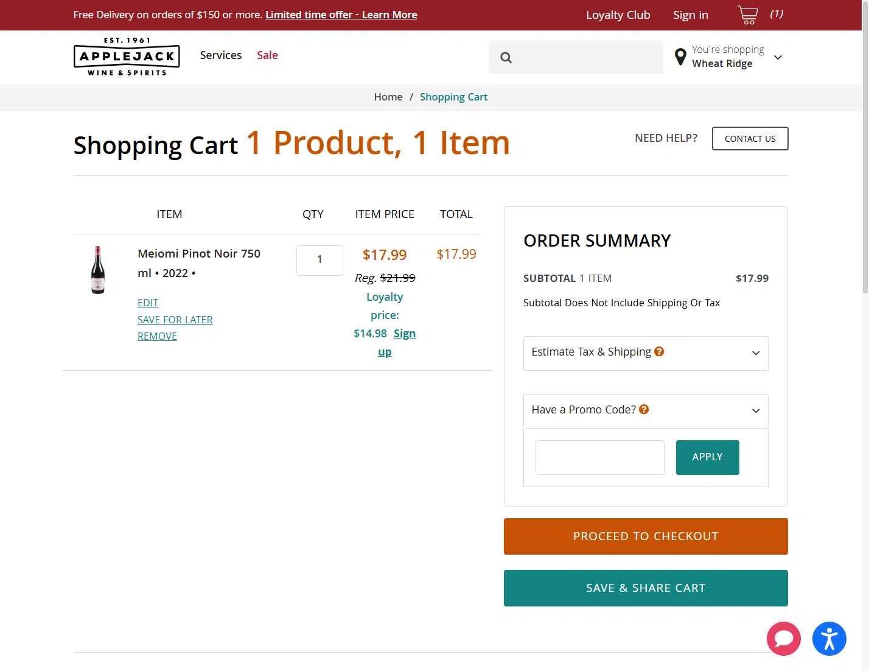Click the Meiomi wine bottle thumbnail
The image size is (869, 671).
tap(98, 270)
